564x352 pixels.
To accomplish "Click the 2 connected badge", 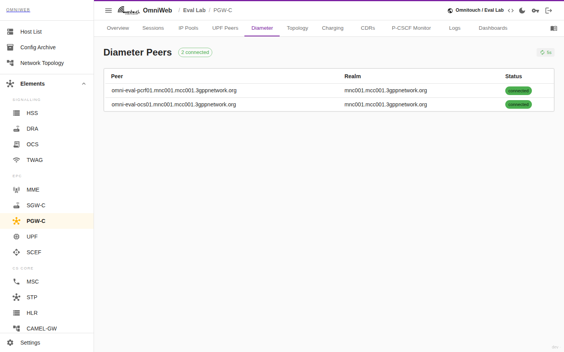I will click(195, 52).
